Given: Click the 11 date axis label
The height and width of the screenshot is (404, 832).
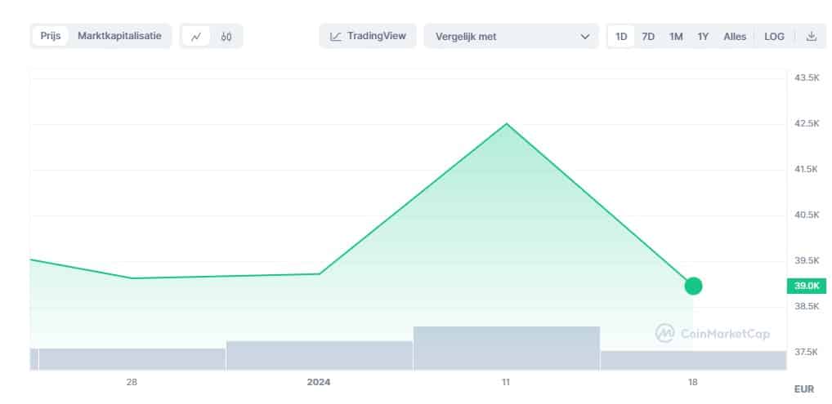Looking at the screenshot, I should (506, 382).
